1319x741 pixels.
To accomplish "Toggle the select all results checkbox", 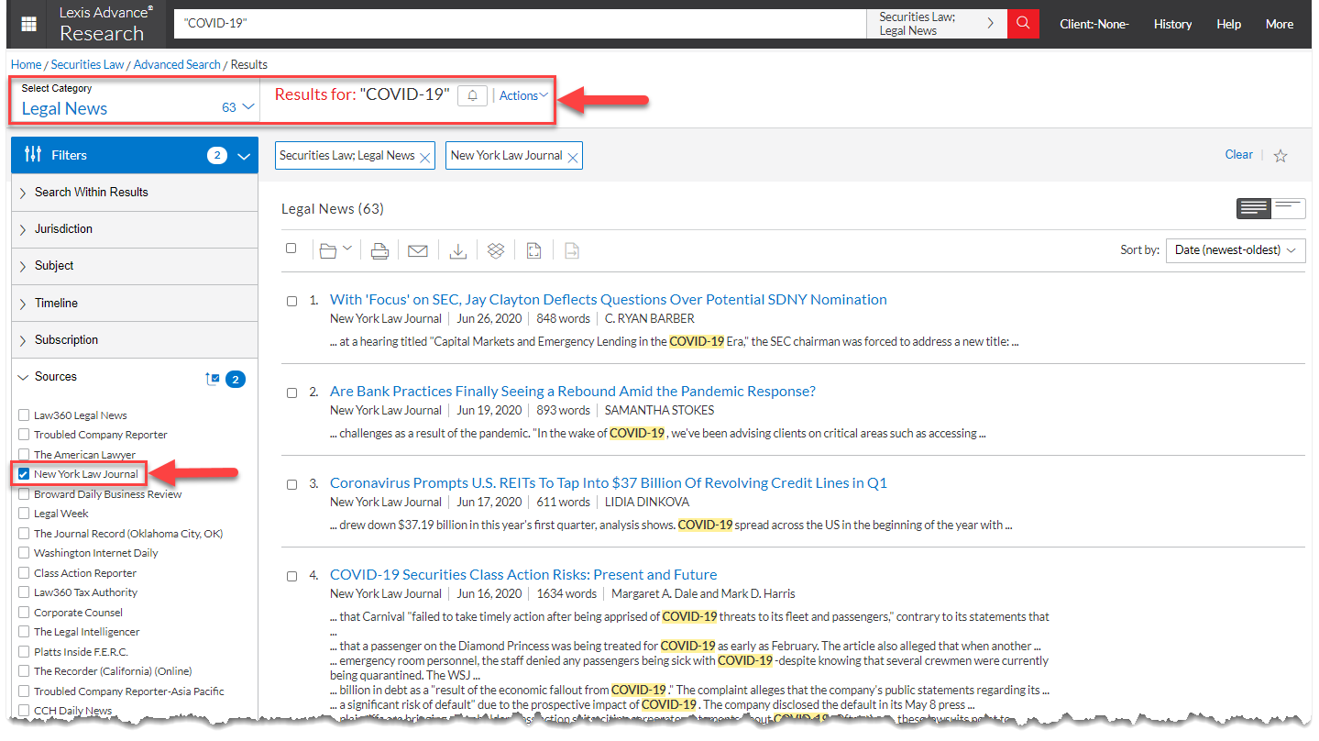I will tap(291, 249).
